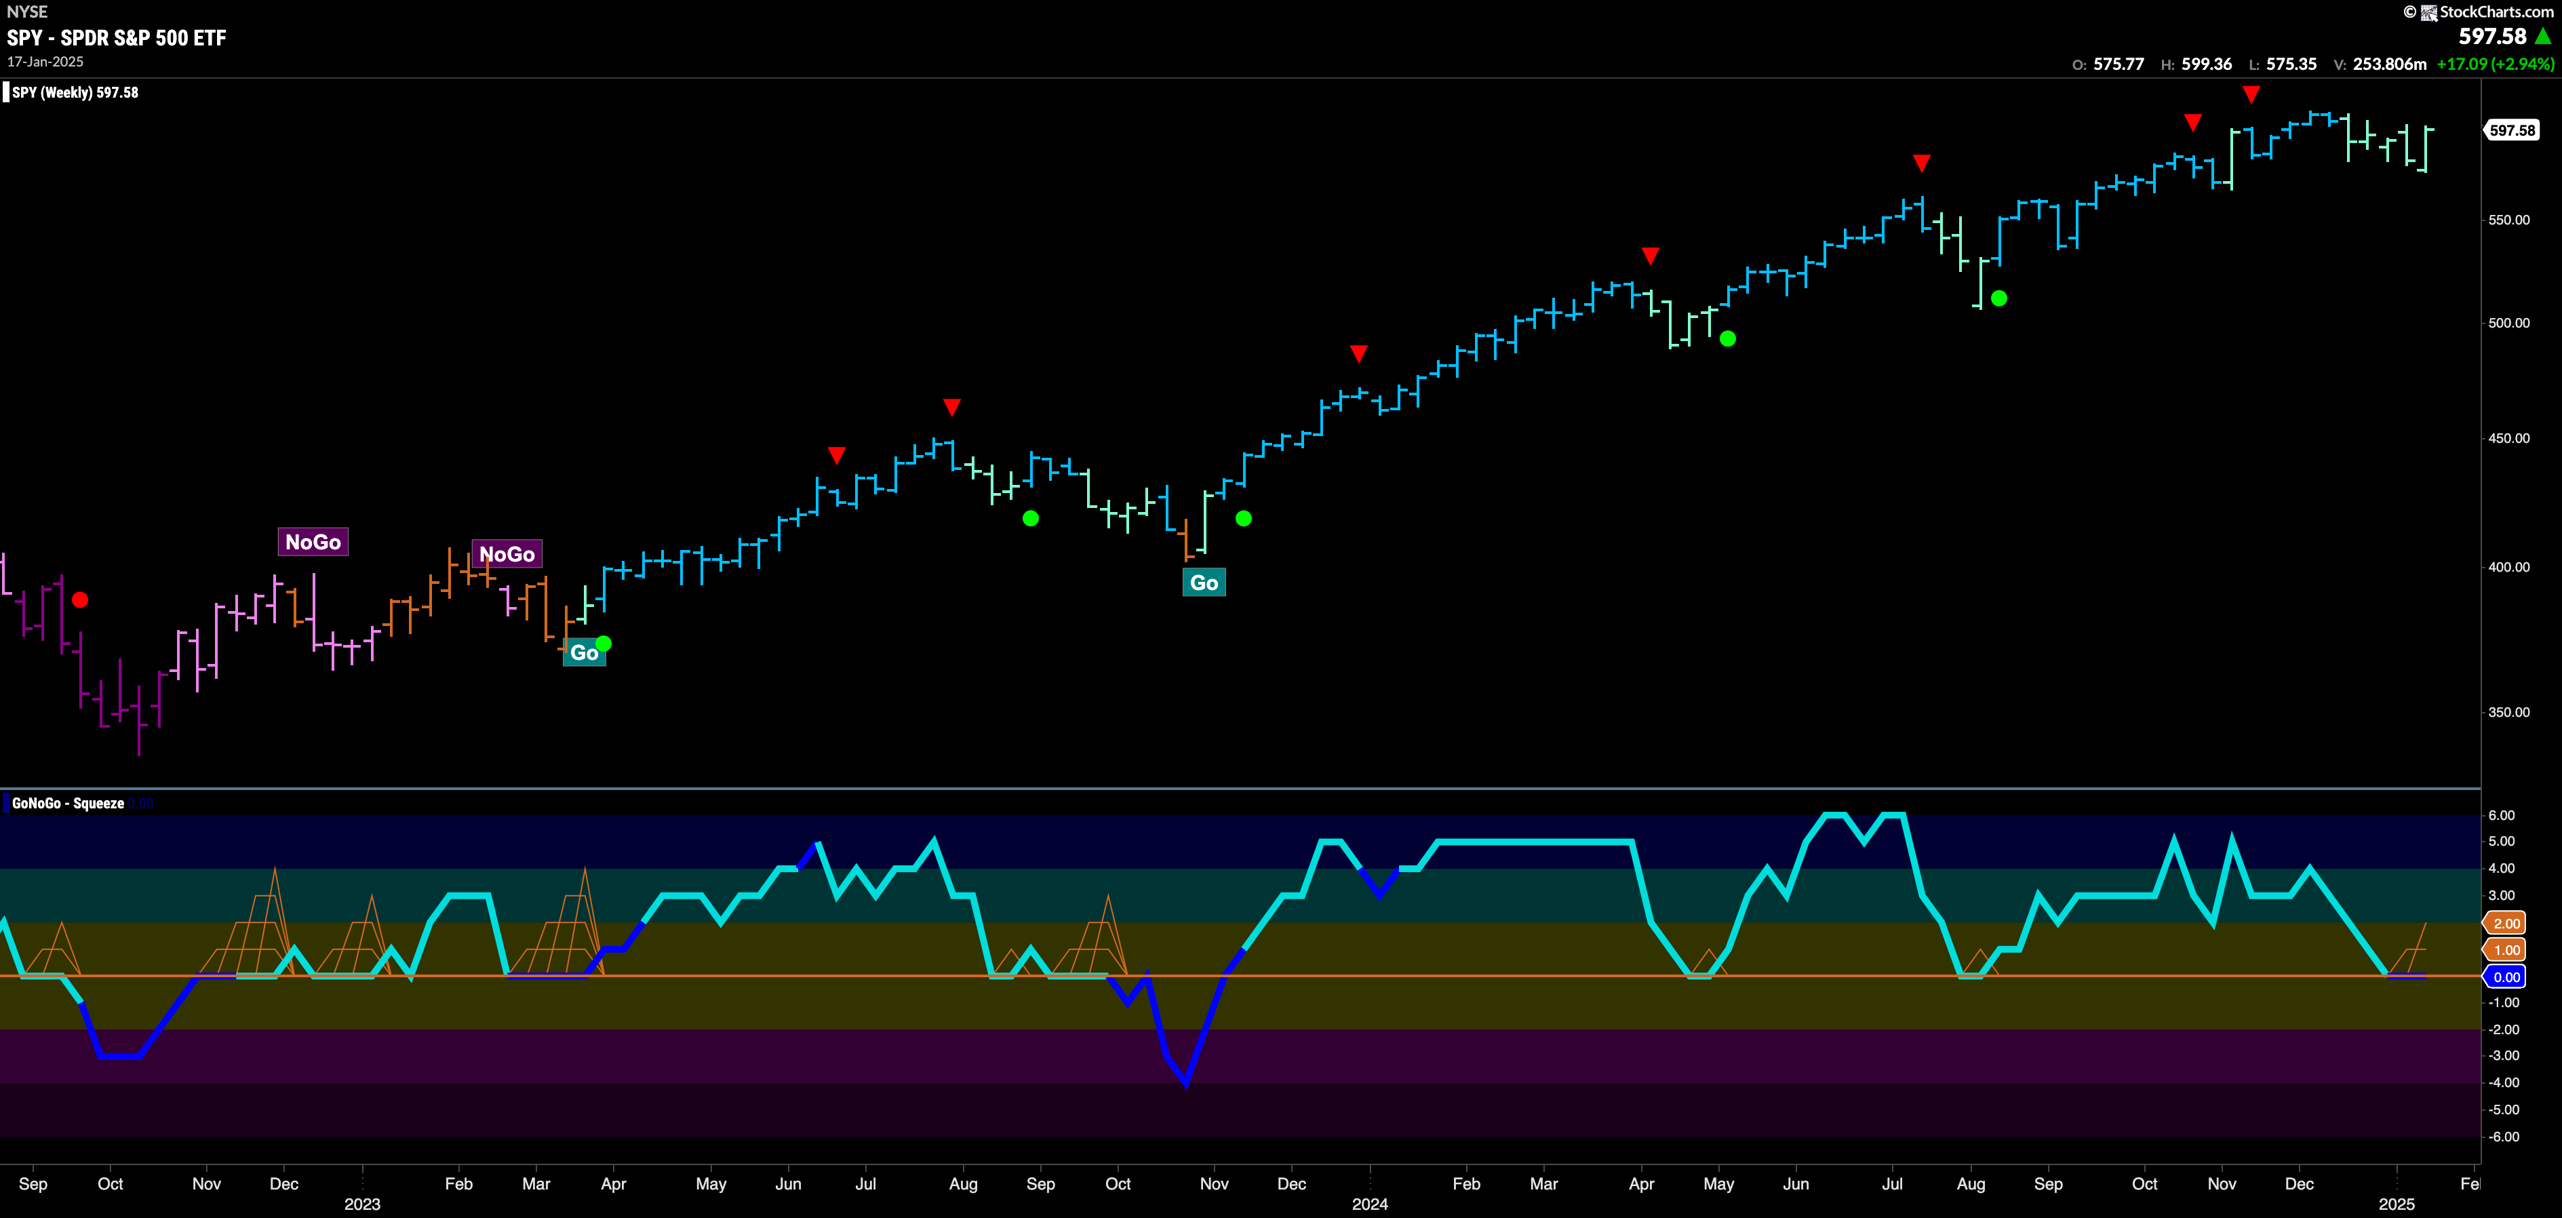This screenshot has height=1218, width=2562.
Task: Click the GoNoGo - Squeeze panel label
Action: coord(68,804)
